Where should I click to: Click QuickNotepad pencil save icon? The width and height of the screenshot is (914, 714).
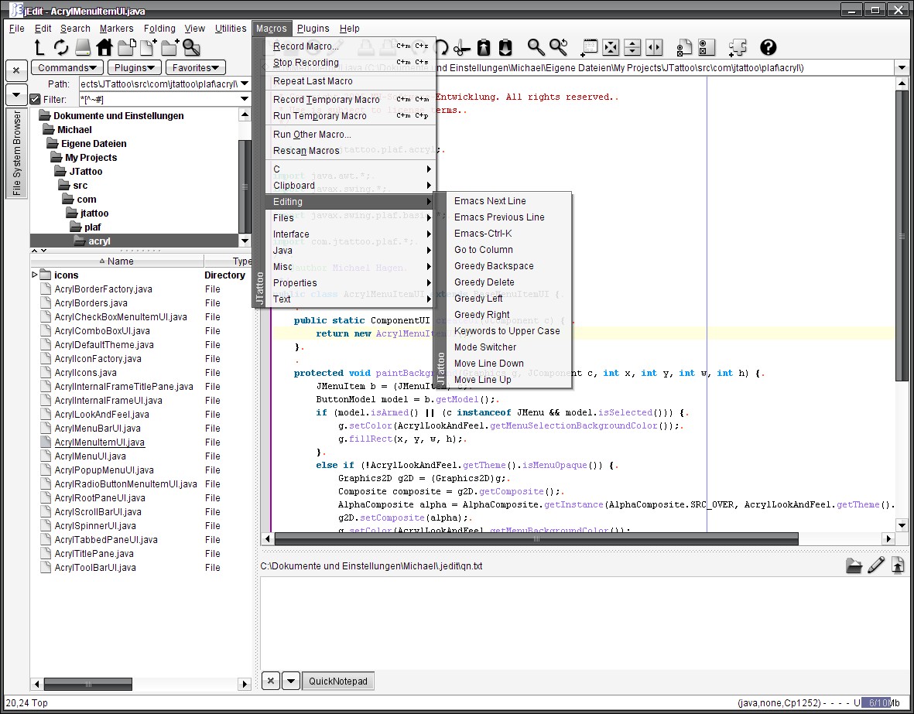pyautogui.click(x=876, y=565)
